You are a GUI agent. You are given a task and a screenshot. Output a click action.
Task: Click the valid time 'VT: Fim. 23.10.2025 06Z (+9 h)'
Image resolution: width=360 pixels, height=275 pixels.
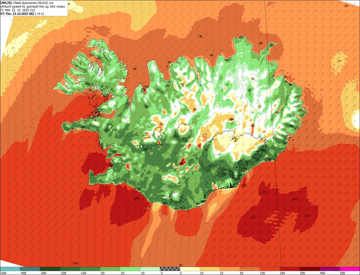coord(22,13)
